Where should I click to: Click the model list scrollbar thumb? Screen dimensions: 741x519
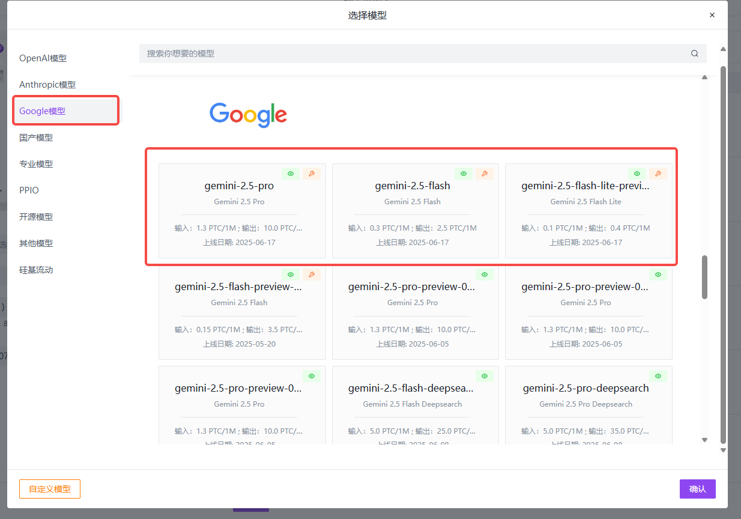tap(705, 277)
